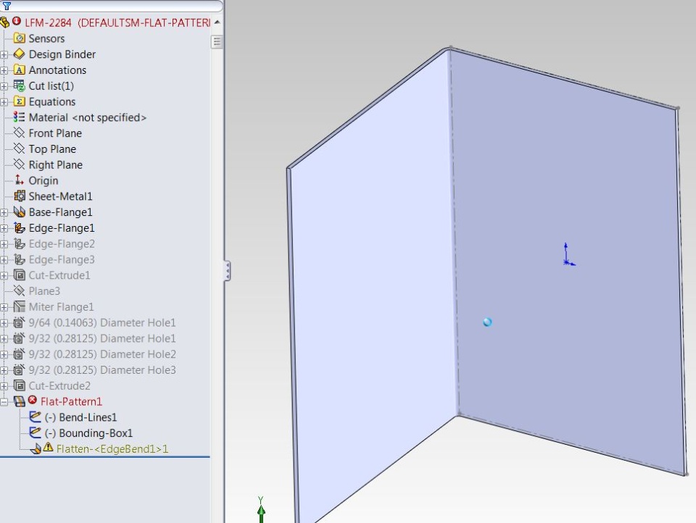Click the panel collapse handle
This screenshot has width=696, height=523.
pos(227,271)
